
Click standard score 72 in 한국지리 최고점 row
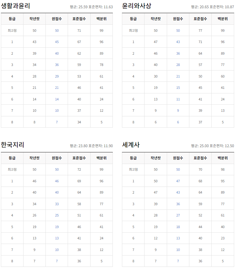(79, 169)
